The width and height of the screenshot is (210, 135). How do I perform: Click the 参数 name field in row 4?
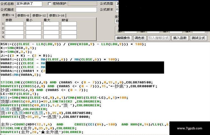point(14,37)
